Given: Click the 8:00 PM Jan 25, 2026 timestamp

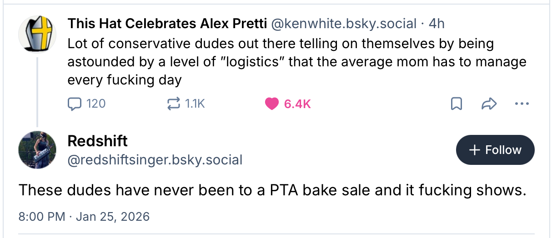Looking at the screenshot, I should pos(84,216).
